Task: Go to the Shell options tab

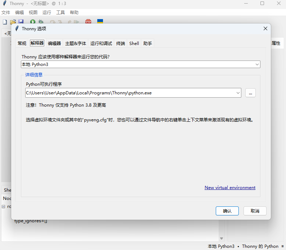Action: tap(134, 43)
